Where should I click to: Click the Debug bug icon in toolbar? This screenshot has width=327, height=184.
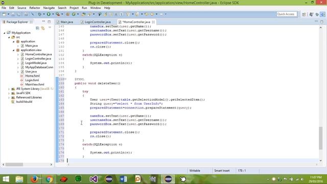click(39, 14)
